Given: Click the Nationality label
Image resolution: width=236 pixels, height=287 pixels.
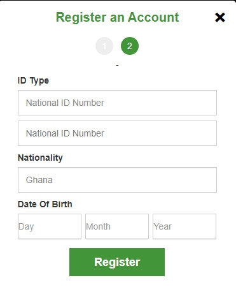Looking at the screenshot, I should coord(40,158).
